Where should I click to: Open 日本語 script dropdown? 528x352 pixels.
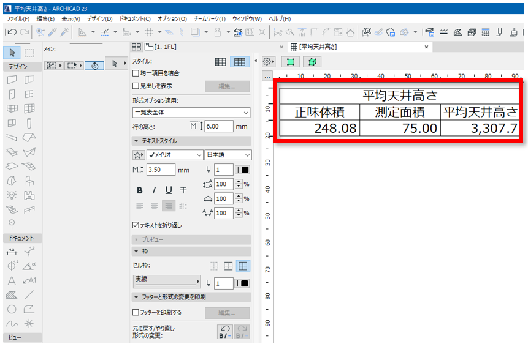pyautogui.click(x=228, y=155)
